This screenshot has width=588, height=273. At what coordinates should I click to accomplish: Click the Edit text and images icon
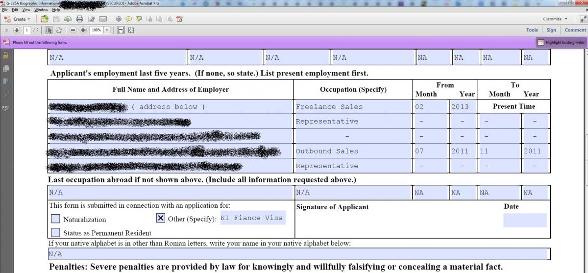91,19
